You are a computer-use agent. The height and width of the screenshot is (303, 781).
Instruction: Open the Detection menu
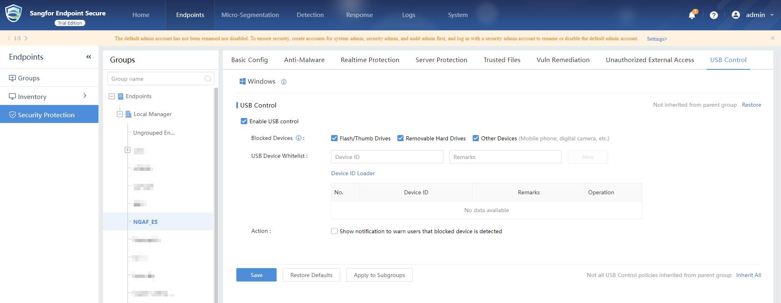click(x=310, y=15)
